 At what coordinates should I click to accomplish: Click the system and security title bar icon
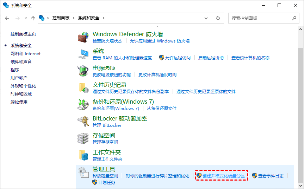tap(6, 5)
